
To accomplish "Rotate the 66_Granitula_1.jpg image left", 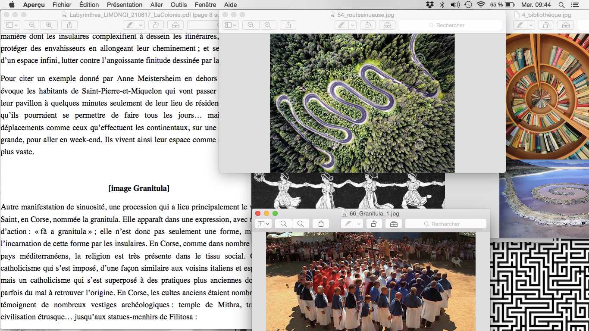I will pos(374,224).
